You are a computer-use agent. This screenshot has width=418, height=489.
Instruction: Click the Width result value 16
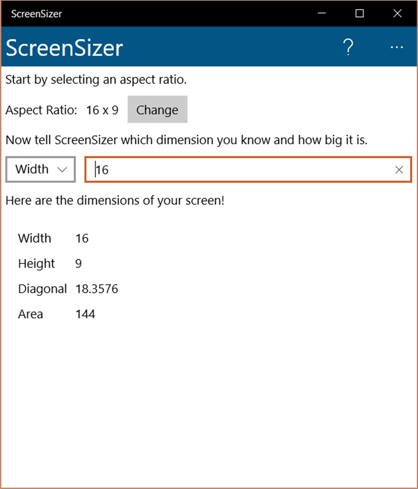click(x=82, y=238)
